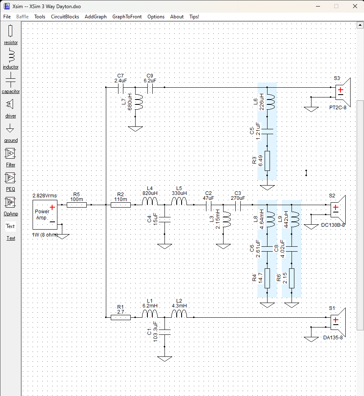
Task: Open the GraphToFront menu
Action: [x=127, y=17]
